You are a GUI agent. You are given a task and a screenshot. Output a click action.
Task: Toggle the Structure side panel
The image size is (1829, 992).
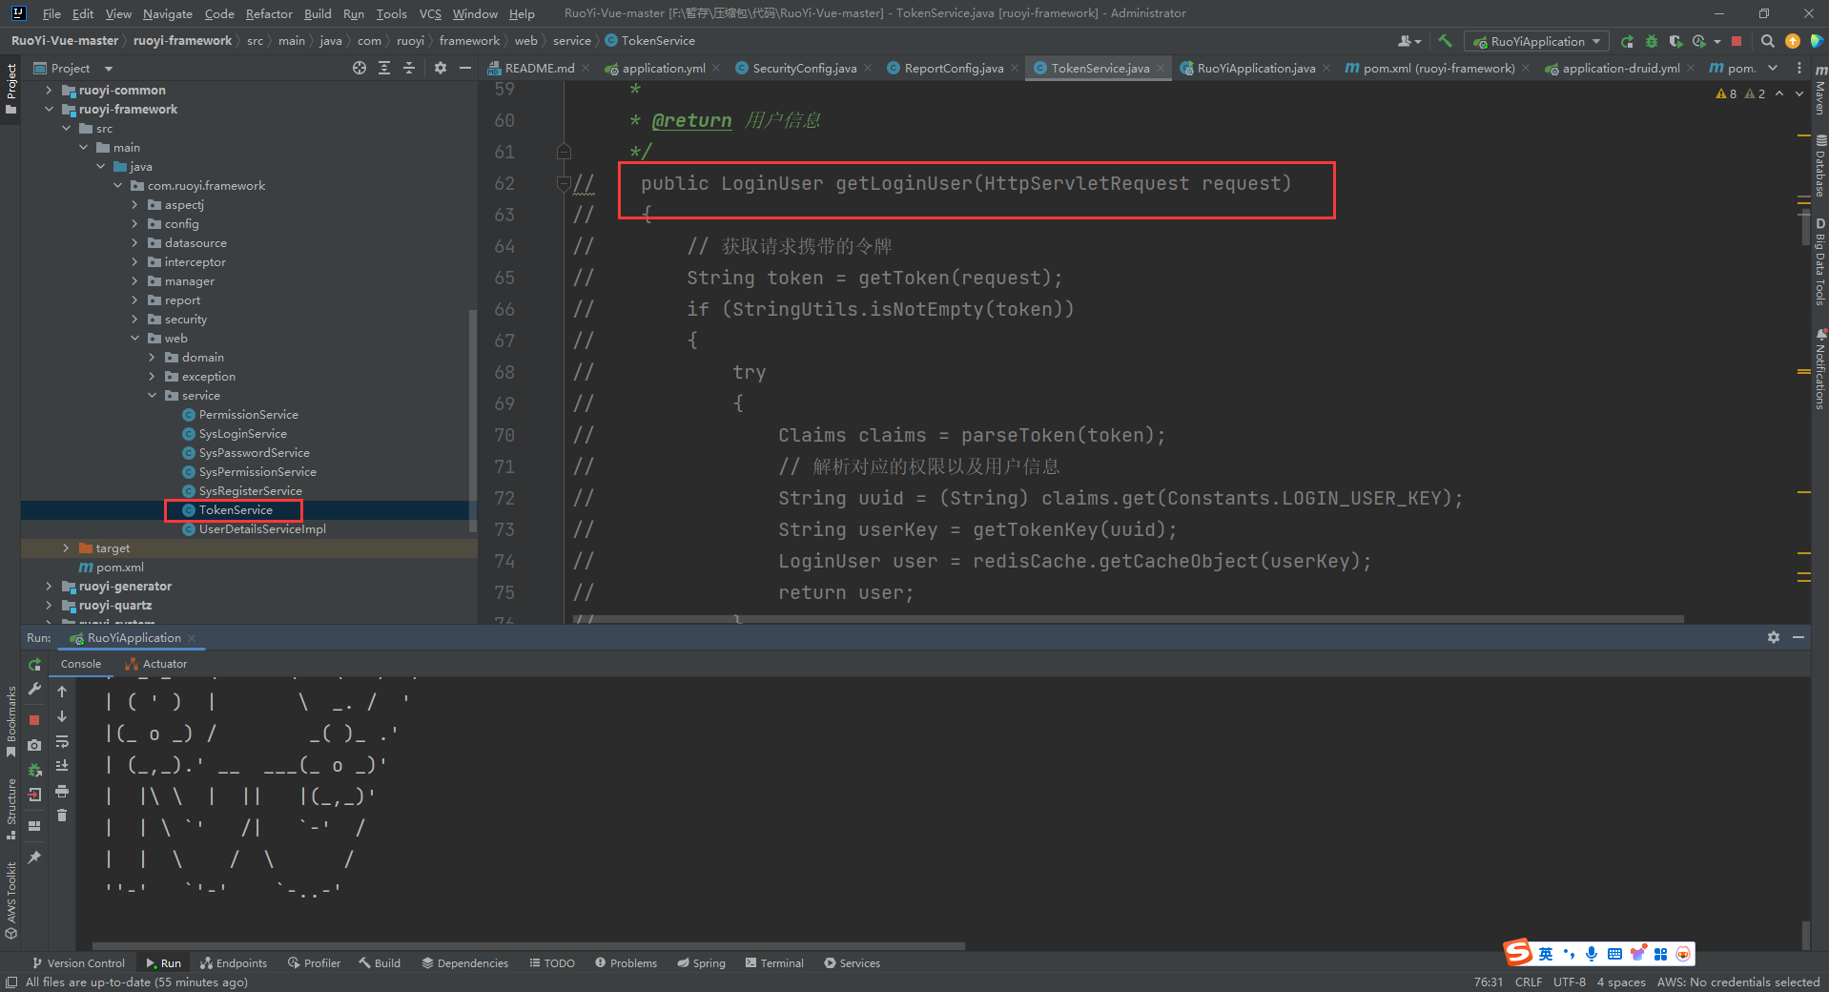pyautogui.click(x=10, y=809)
